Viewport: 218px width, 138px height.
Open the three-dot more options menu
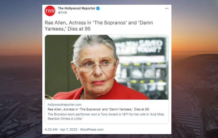tap(167, 9)
